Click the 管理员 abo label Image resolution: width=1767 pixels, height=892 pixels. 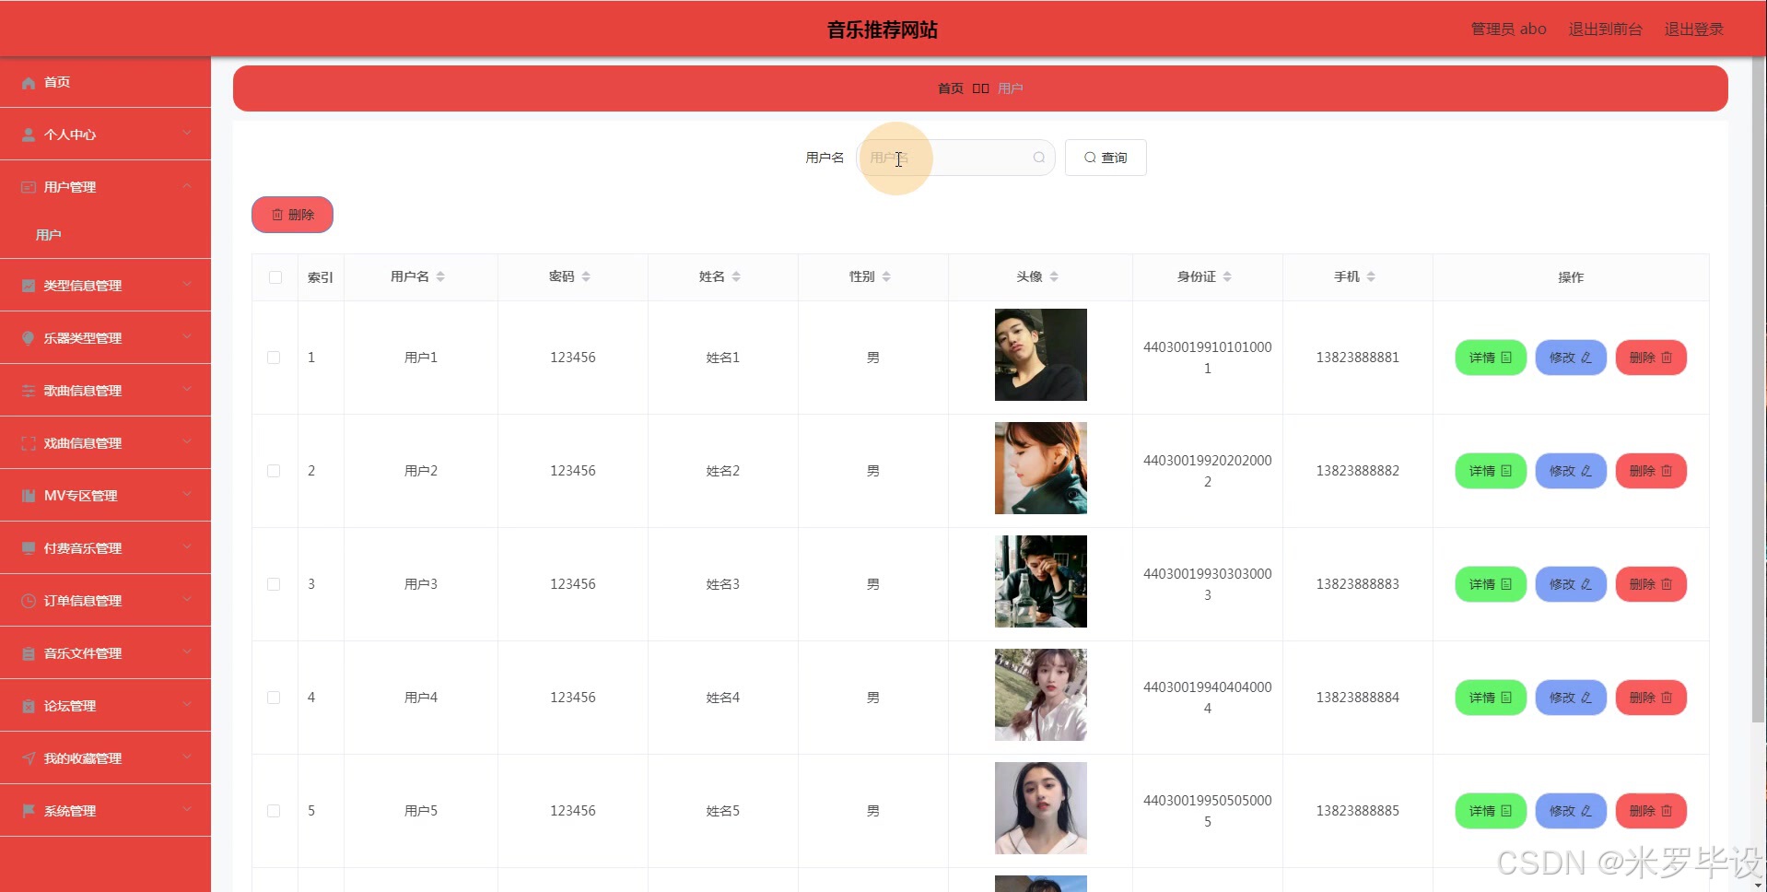coord(1508,29)
